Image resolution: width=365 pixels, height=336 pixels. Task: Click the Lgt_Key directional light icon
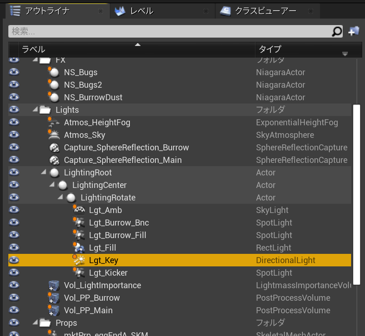[x=79, y=260]
